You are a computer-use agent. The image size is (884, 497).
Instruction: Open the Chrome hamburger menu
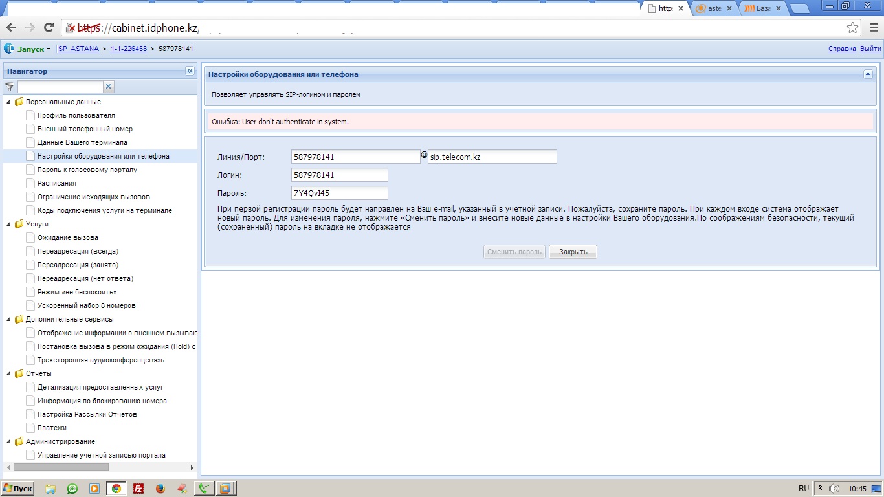coord(871,28)
